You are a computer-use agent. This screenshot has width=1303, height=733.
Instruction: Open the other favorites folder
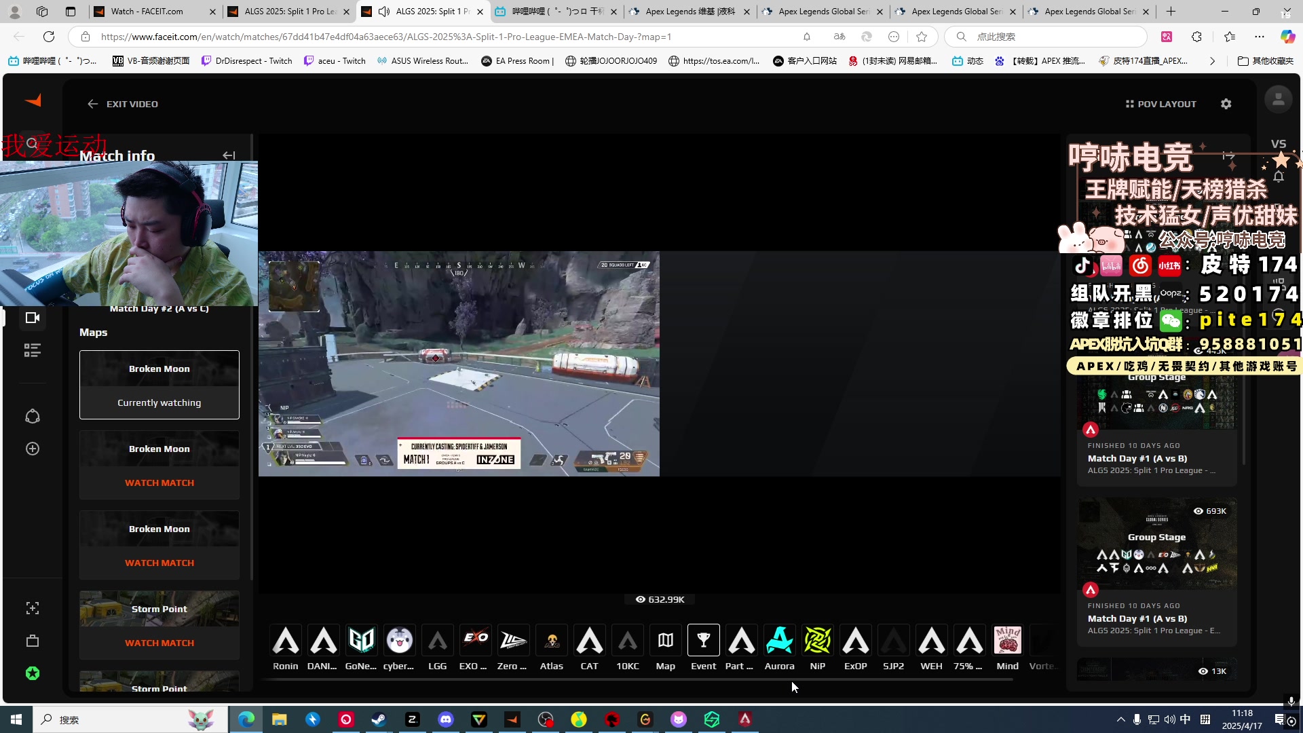point(1266,61)
